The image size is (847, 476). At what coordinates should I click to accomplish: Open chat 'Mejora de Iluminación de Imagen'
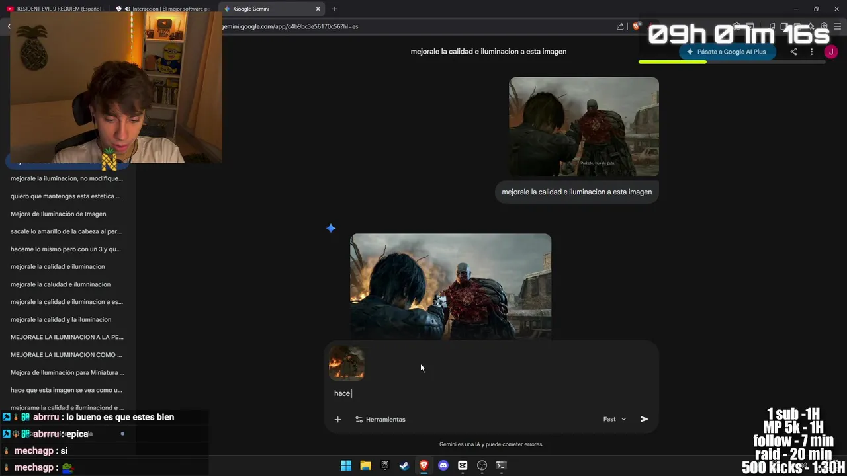pyautogui.click(x=58, y=214)
